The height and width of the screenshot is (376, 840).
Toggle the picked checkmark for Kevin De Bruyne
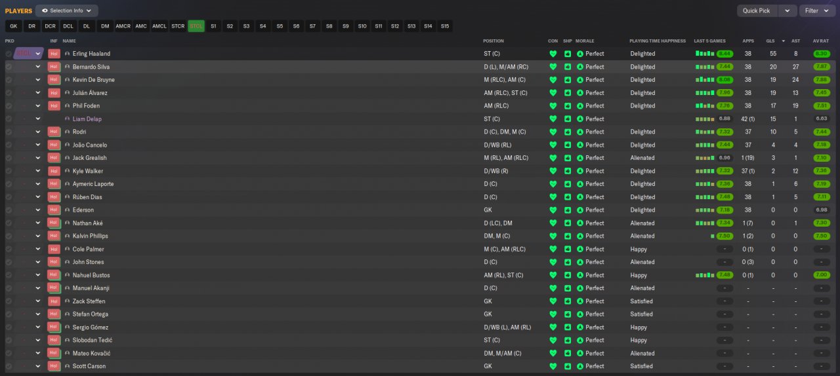pos(9,80)
